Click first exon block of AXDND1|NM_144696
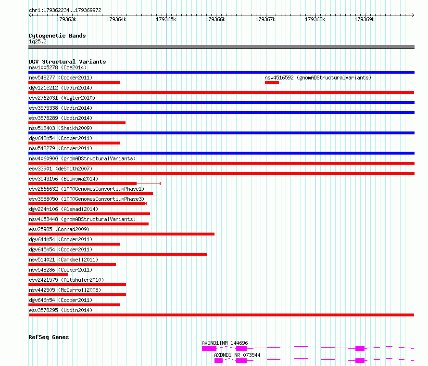 (209, 349)
